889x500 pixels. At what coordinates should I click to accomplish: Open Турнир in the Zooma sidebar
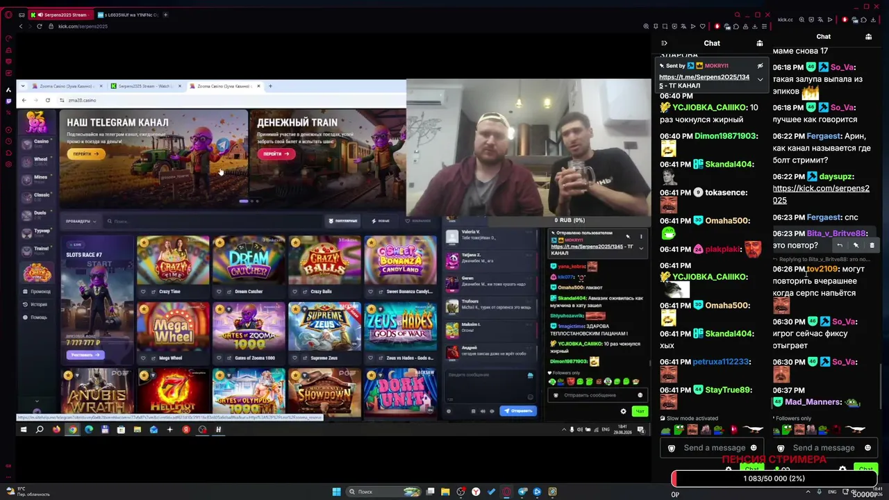(37, 233)
